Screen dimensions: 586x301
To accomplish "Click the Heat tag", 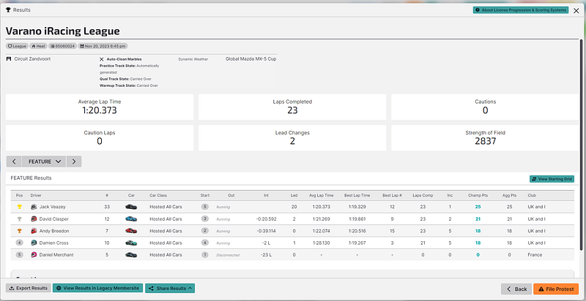I will coord(39,46).
